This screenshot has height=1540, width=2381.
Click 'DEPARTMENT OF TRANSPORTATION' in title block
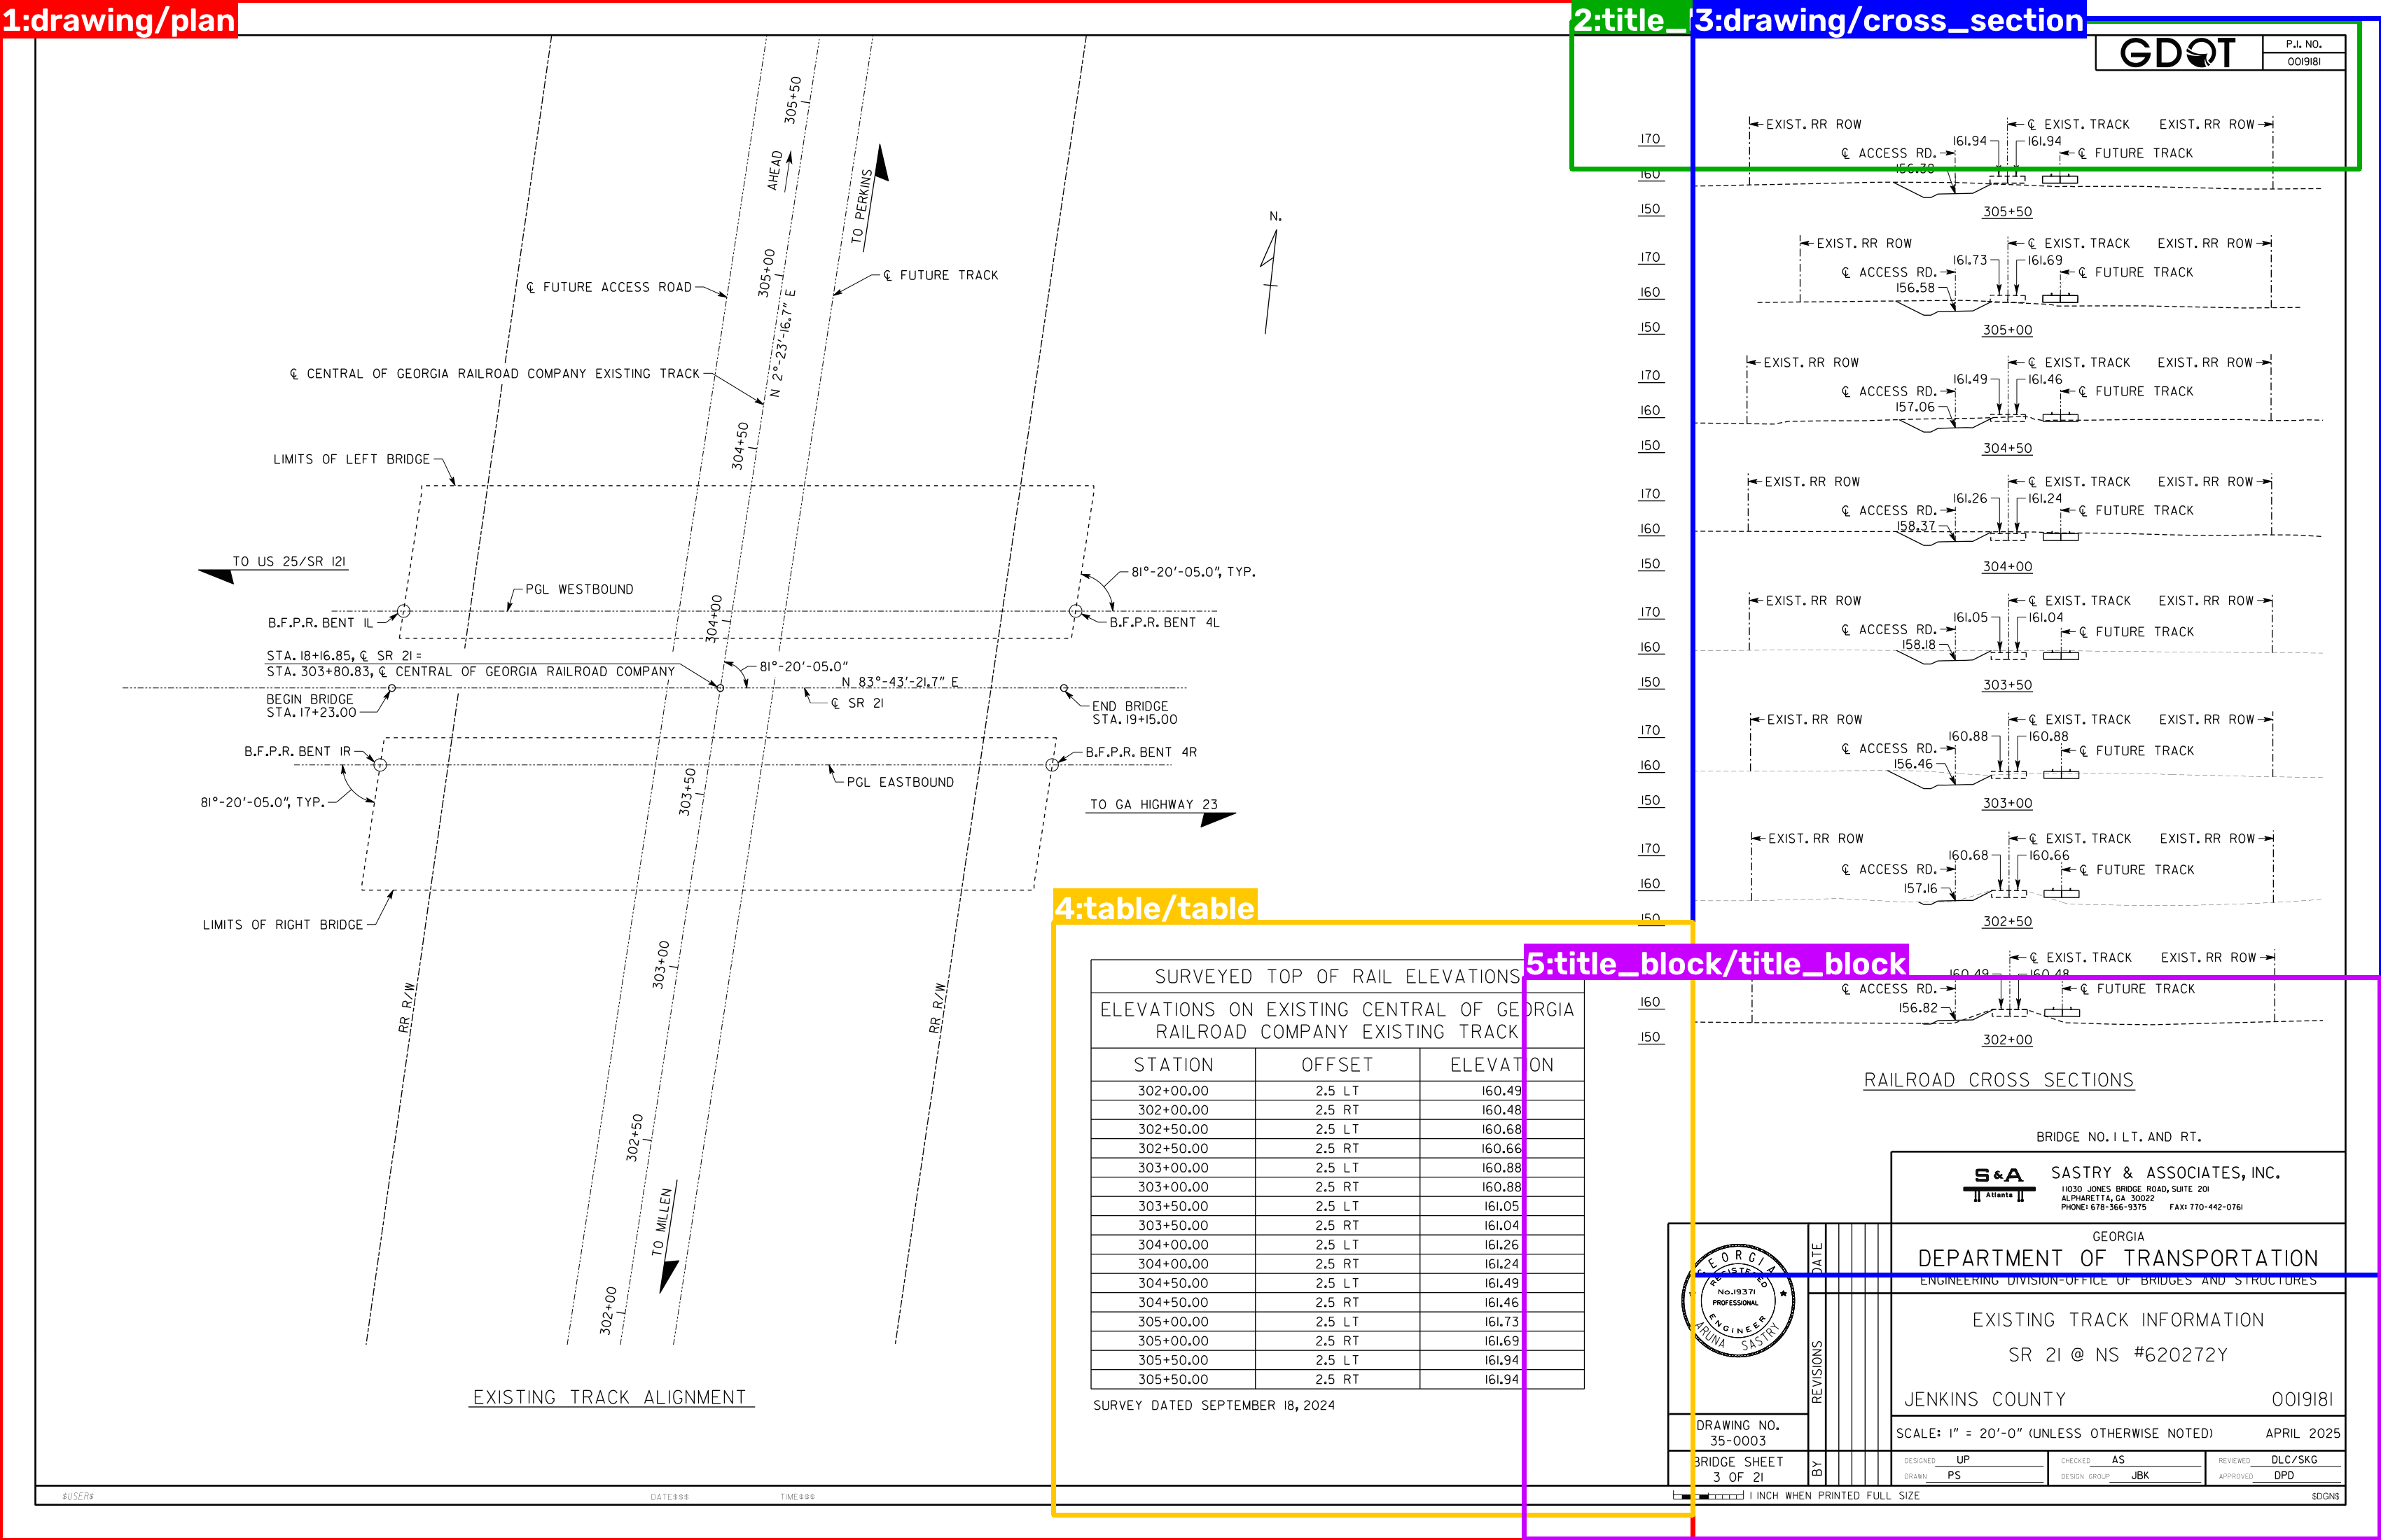click(2118, 1258)
